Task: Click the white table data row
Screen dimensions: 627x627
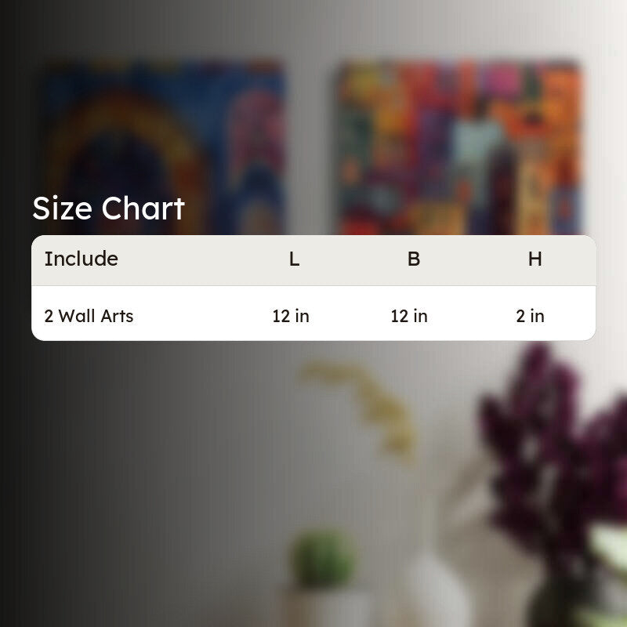Action: coord(313,313)
